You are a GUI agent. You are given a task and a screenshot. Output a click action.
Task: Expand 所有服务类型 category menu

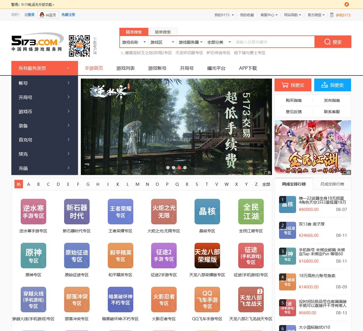point(45,68)
